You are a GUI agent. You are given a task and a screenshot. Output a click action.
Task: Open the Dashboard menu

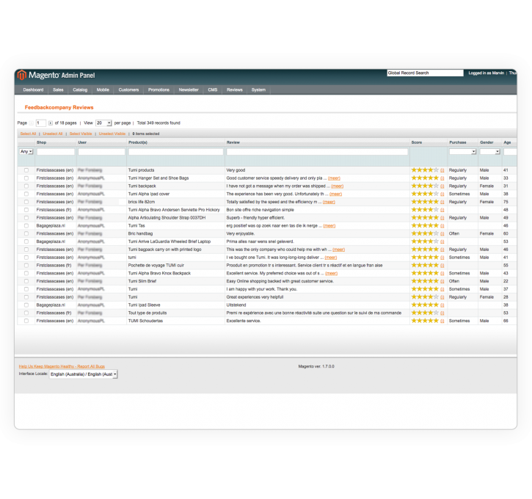(33, 90)
